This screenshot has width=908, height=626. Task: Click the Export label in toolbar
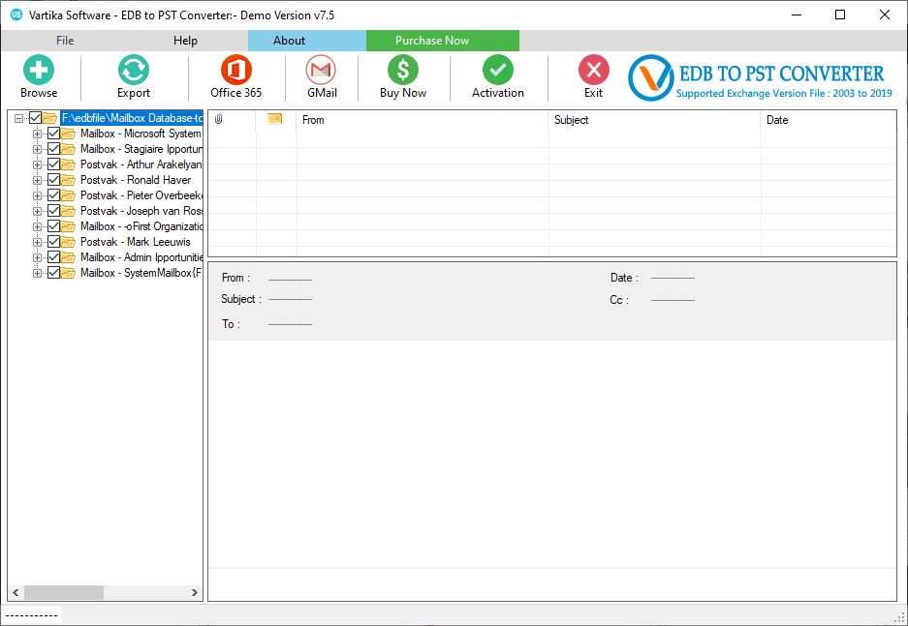pyautogui.click(x=134, y=93)
